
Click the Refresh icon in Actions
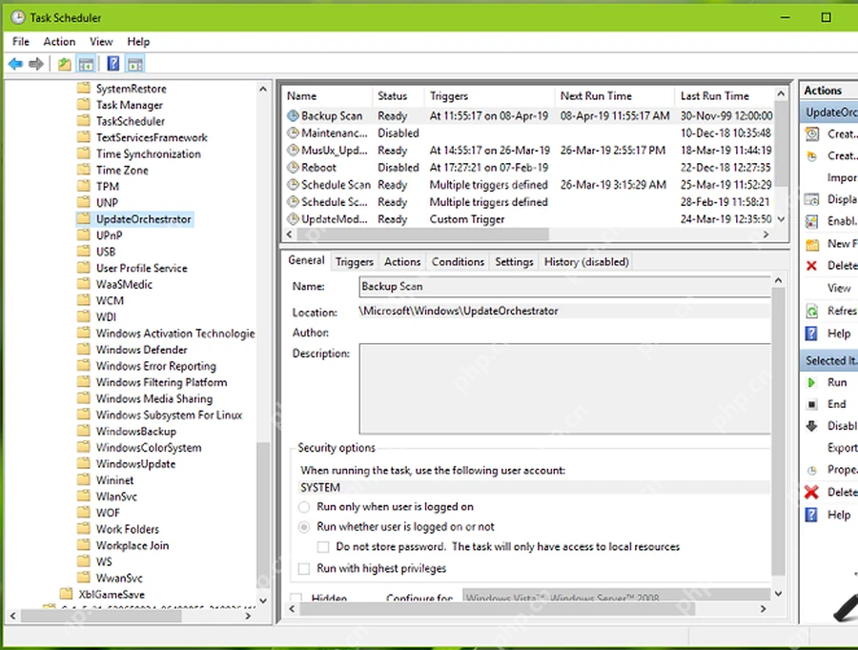(812, 311)
